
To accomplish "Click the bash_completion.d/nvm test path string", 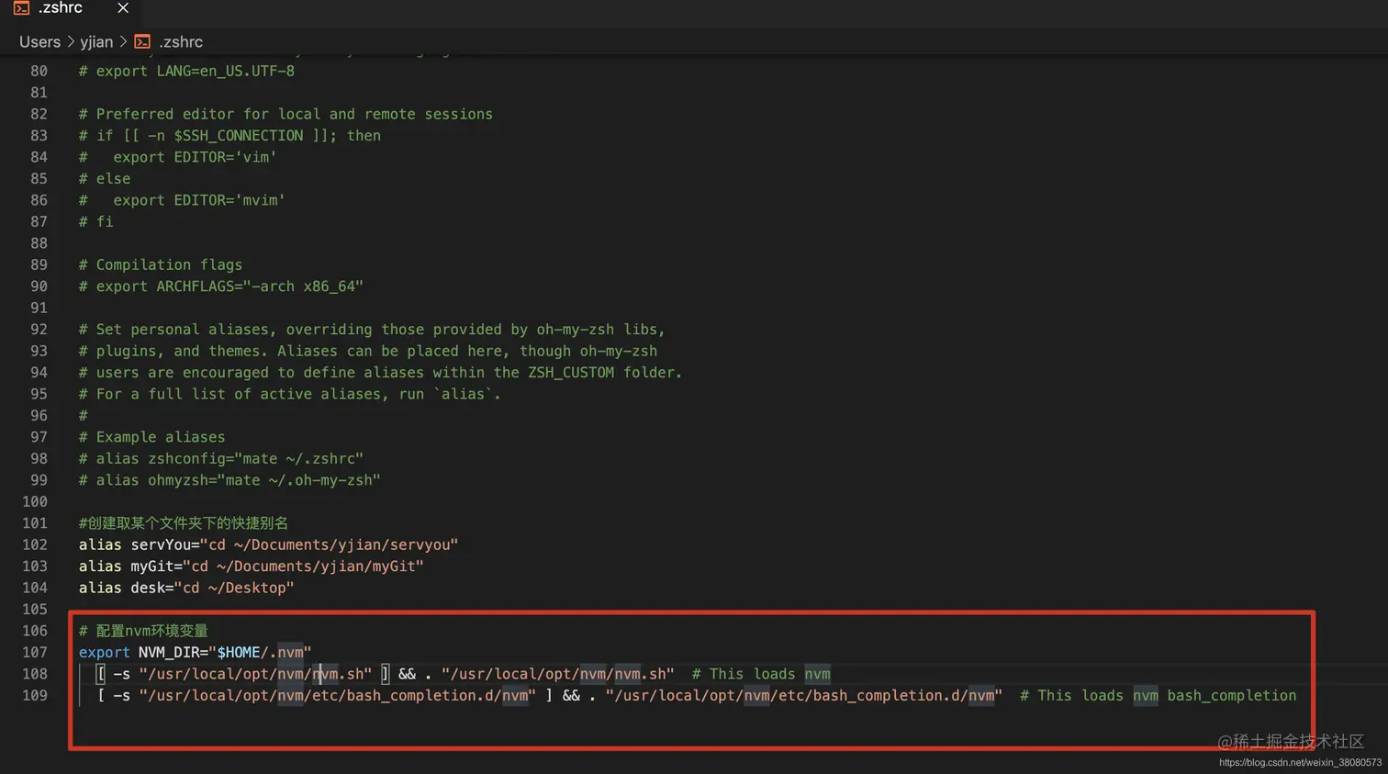I will tap(337, 696).
